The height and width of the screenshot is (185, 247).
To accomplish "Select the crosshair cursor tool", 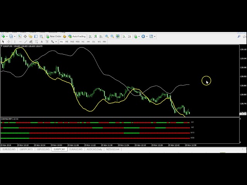I will click(8, 42).
